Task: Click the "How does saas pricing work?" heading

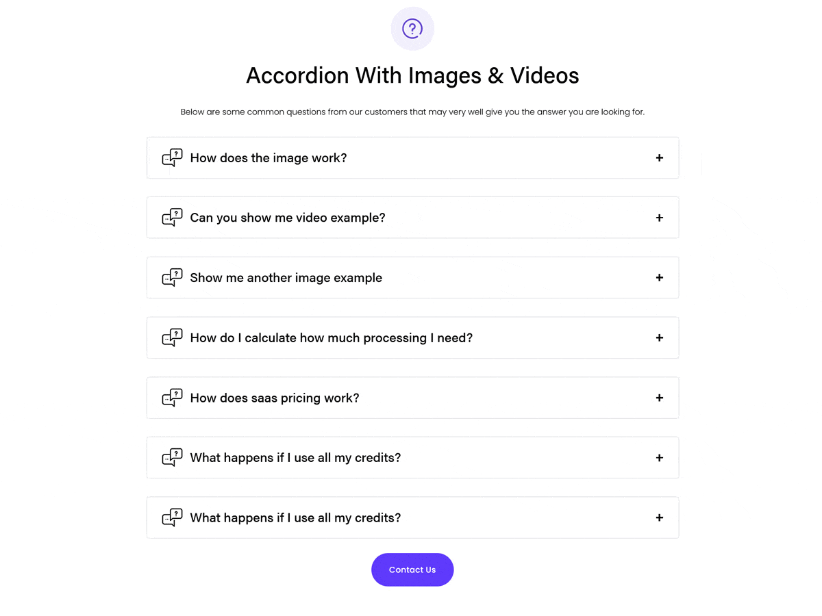Action: pos(275,398)
